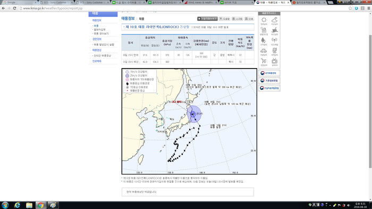Open the cloud icon forecast shortcut

click(275, 20)
